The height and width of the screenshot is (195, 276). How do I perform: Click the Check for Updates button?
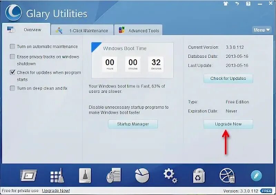click(228, 79)
